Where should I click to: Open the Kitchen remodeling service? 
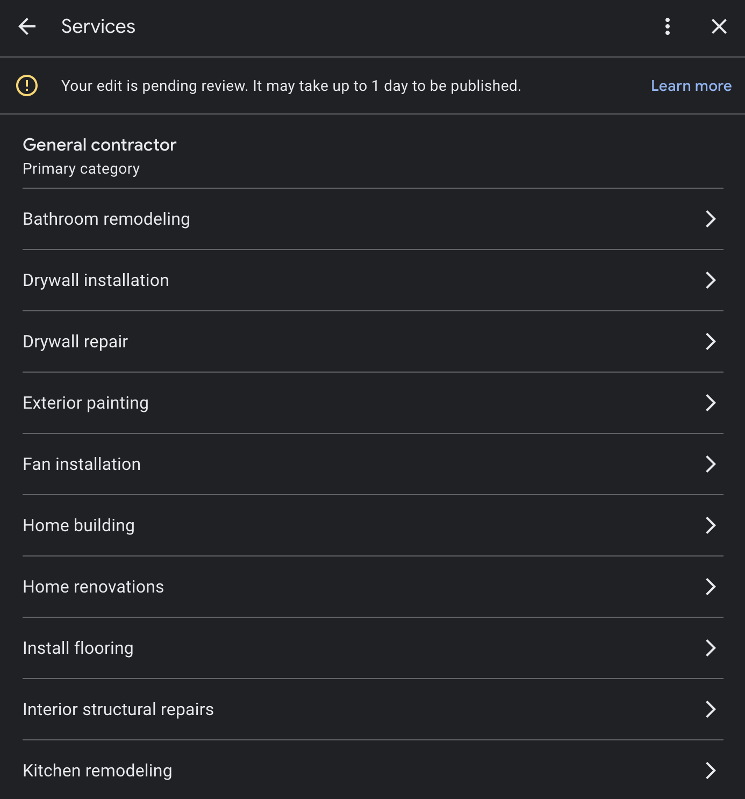[x=372, y=770]
